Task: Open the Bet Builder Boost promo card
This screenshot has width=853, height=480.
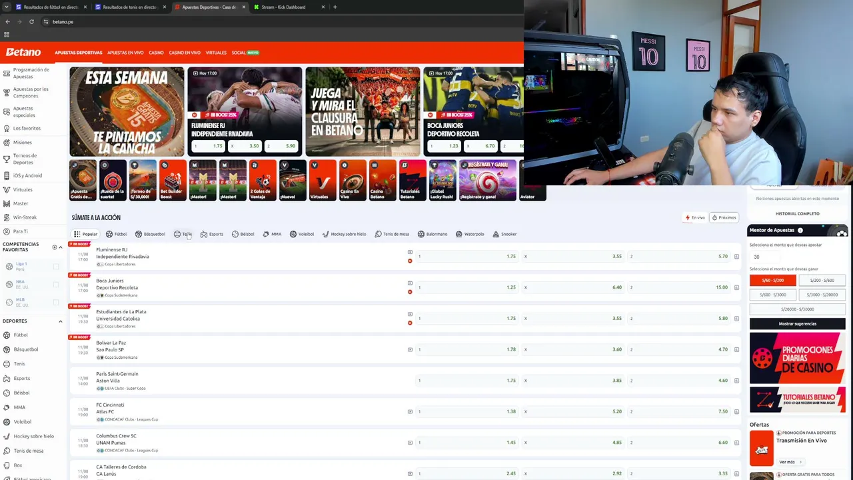Action: click(173, 180)
